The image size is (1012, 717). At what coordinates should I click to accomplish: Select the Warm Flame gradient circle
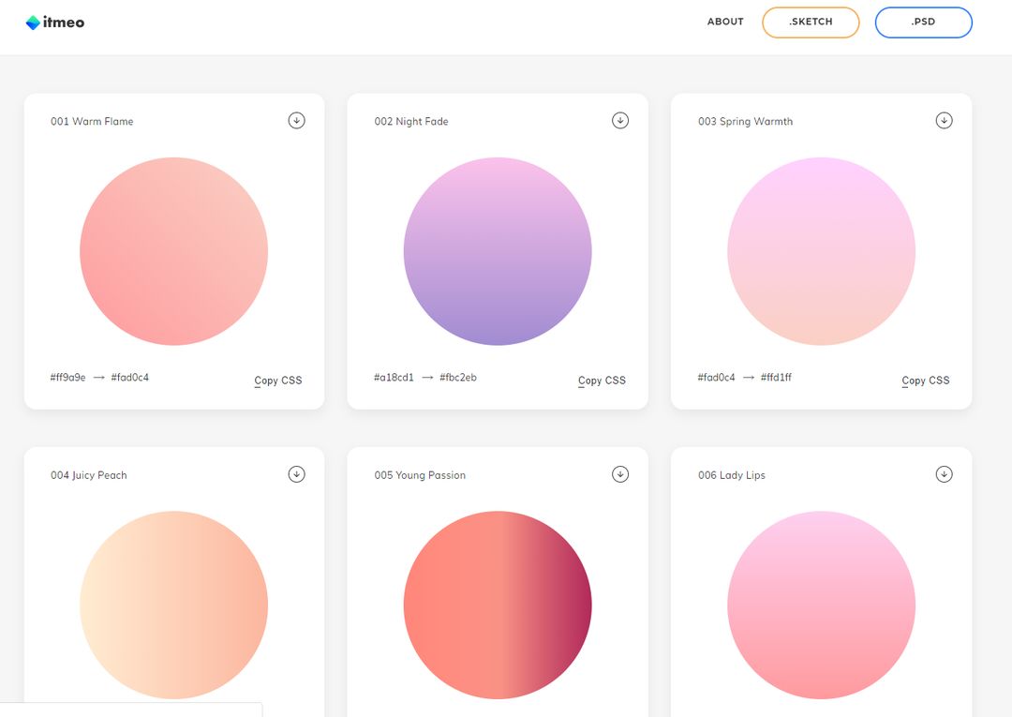click(173, 251)
